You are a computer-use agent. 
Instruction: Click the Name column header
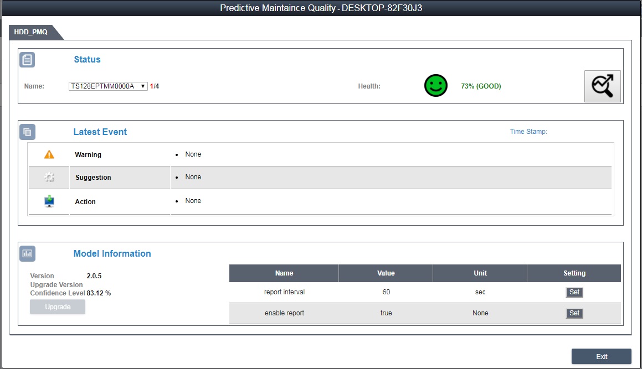284,273
